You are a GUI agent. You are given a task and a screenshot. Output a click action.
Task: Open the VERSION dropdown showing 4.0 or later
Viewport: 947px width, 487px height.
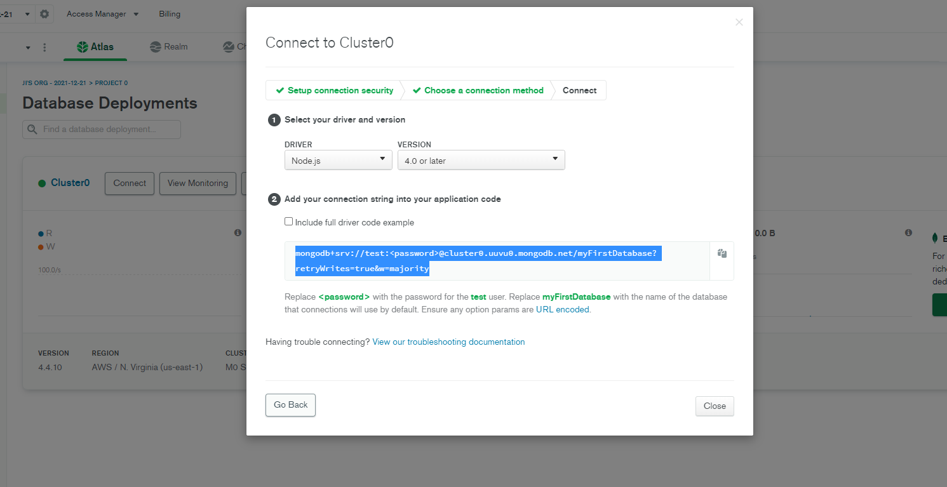pos(481,160)
